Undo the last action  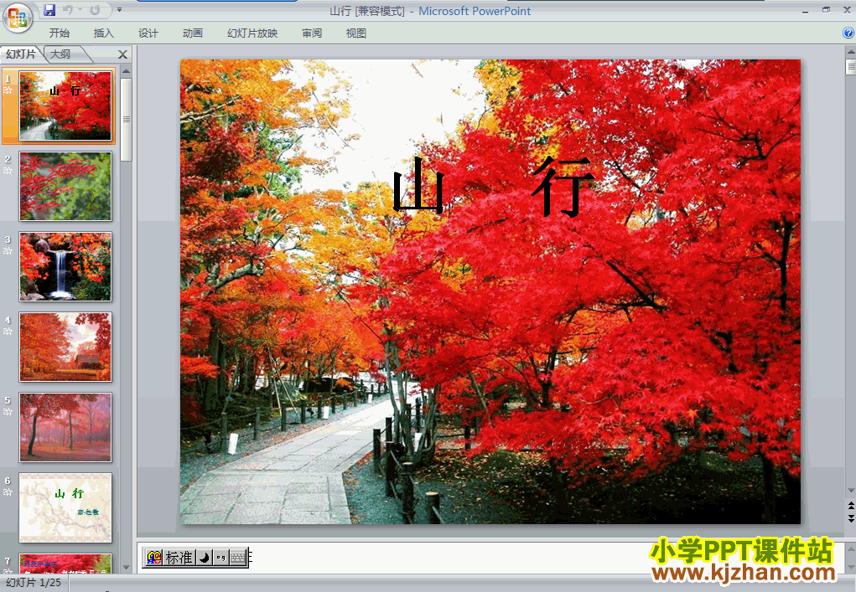(x=68, y=10)
